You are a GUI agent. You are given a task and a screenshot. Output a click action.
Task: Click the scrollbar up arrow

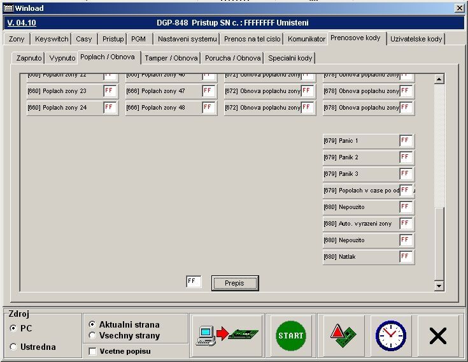(438, 79)
